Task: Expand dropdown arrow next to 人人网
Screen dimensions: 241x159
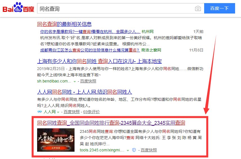Action: tap(58, 112)
